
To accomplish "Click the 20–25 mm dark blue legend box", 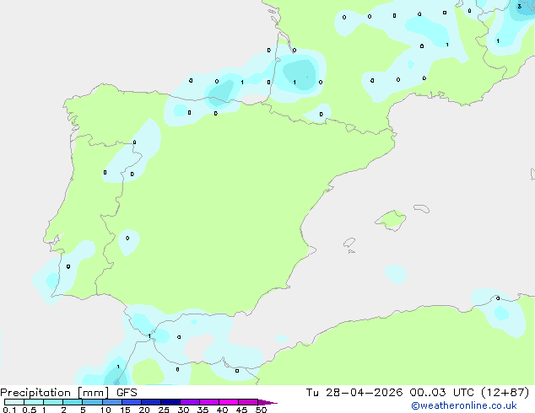I will 151,402.
